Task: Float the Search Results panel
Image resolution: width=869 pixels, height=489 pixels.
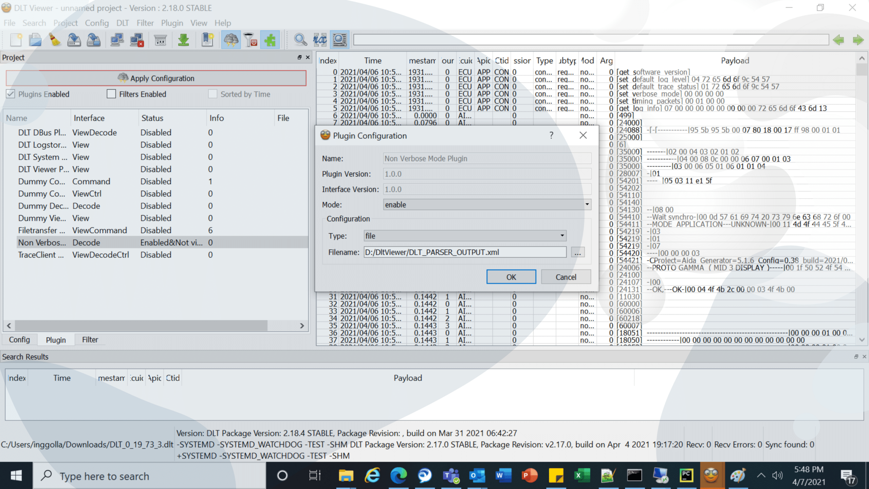Action: [x=856, y=357]
